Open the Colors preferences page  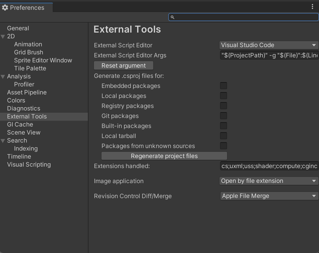pos(16,100)
